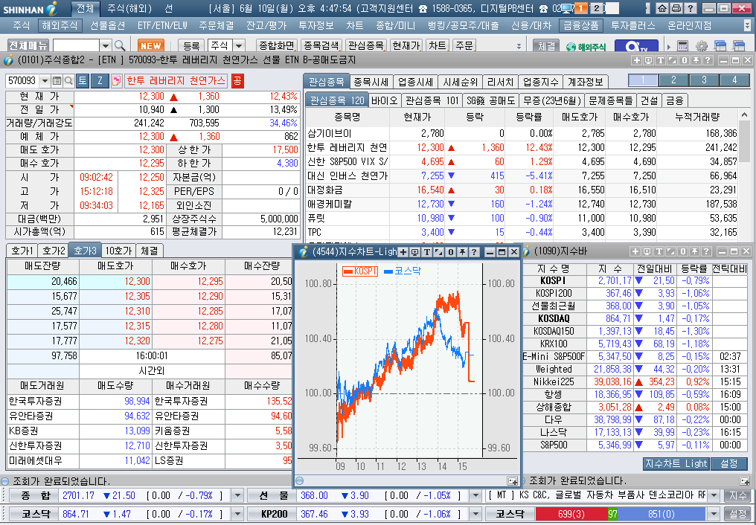Select layout page 1 button
Image resolution: width=756 pixels, height=525 pixels.
643,80
